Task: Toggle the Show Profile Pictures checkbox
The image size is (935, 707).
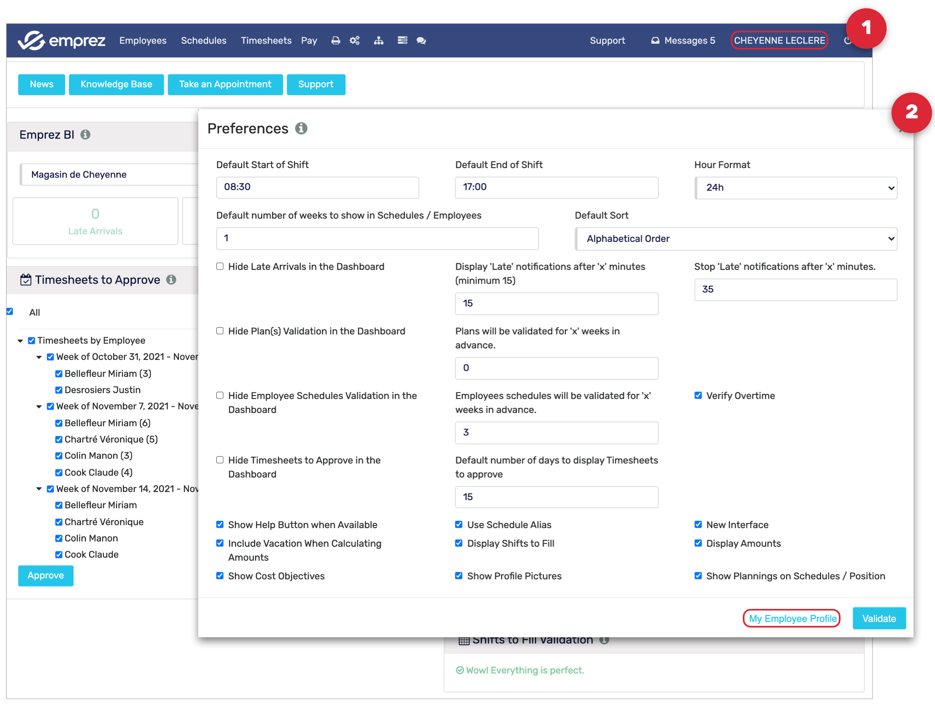Action: click(x=459, y=576)
